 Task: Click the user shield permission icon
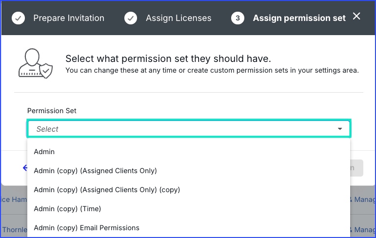click(36, 63)
